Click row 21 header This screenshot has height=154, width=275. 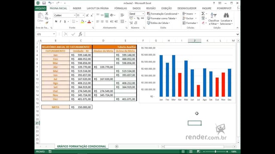37,123
